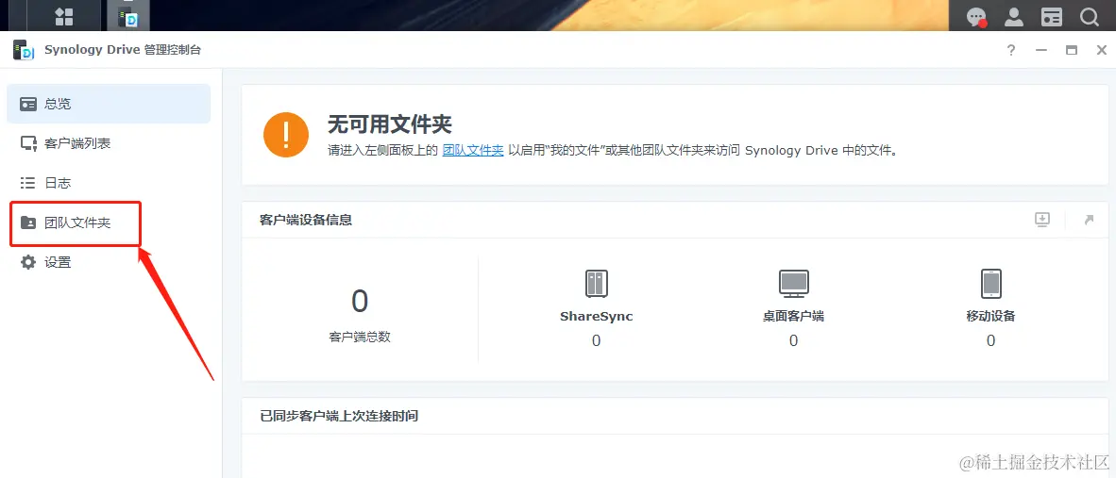Click the 客户端设备信息 panel title

[306, 221]
